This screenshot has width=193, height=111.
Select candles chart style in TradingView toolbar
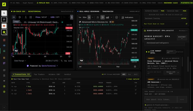point(102,18)
